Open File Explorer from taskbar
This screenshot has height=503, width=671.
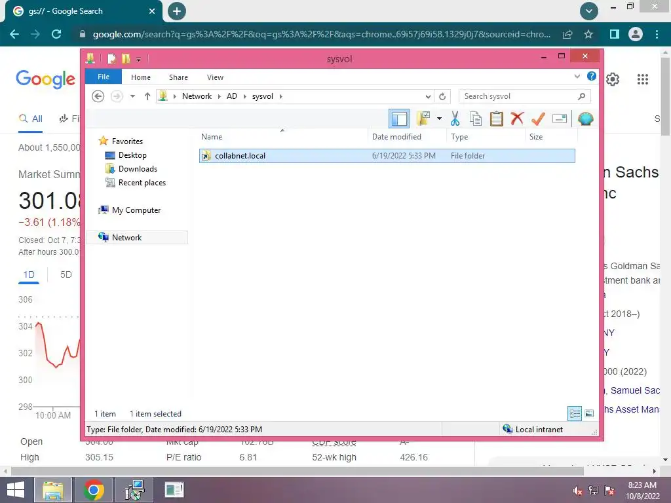pyautogui.click(x=52, y=490)
